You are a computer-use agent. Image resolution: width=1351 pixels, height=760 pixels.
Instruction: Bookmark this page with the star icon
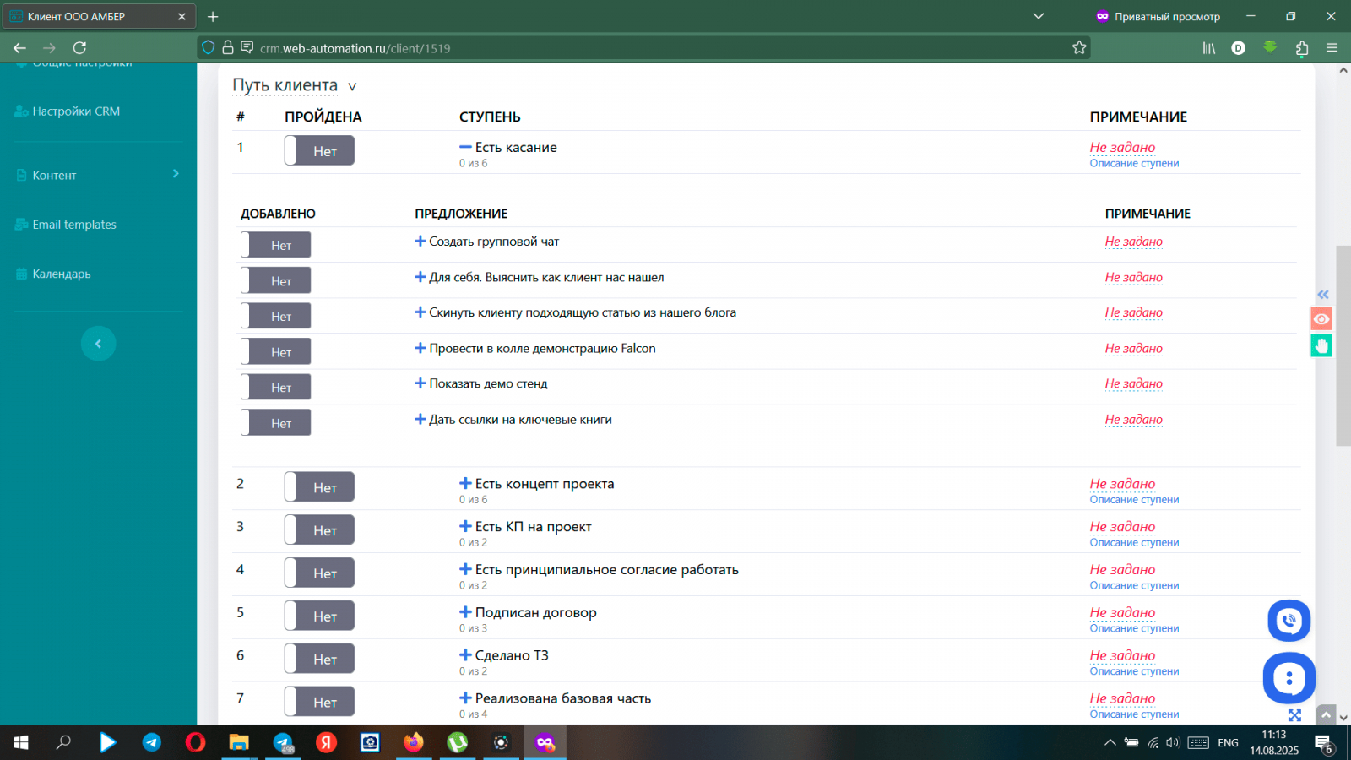pos(1079,48)
